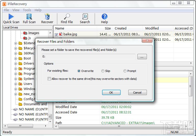This screenshot has width=196, height=136.
Task: Select the Prompt radio option
Action: click(125, 71)
